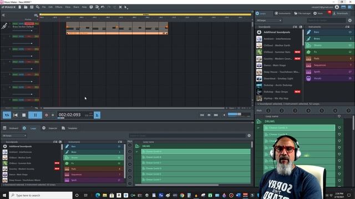This screenshot has height=199, width=355.
Task: Switch to the Inspector tab
Action: tap(50, 128)
